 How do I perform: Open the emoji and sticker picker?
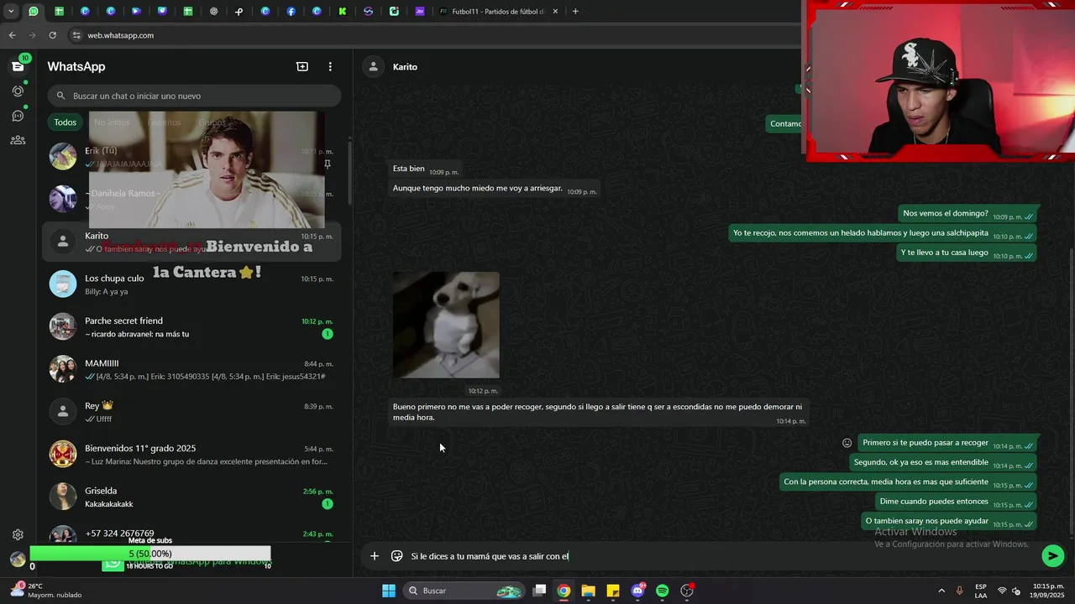coord(397,555)
